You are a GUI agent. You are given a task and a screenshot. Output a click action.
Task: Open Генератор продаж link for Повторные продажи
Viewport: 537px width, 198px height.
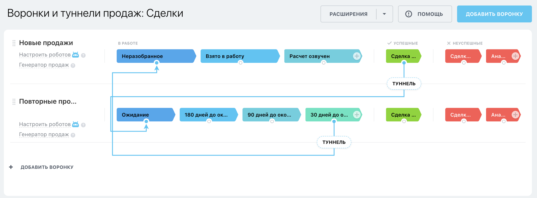[44, 135]
